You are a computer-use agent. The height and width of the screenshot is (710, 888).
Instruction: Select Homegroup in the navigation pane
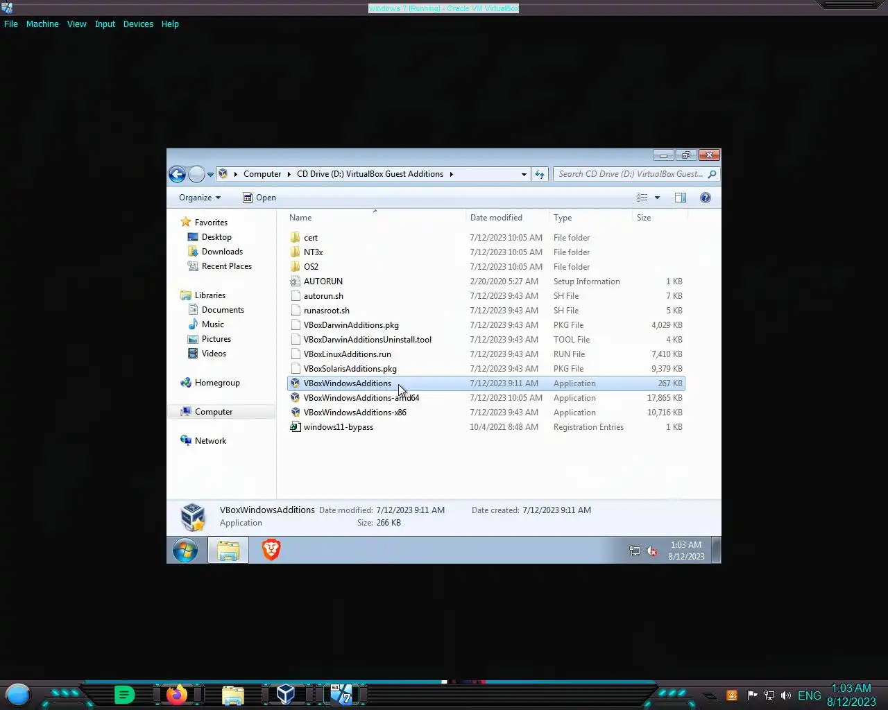[217, 383]
